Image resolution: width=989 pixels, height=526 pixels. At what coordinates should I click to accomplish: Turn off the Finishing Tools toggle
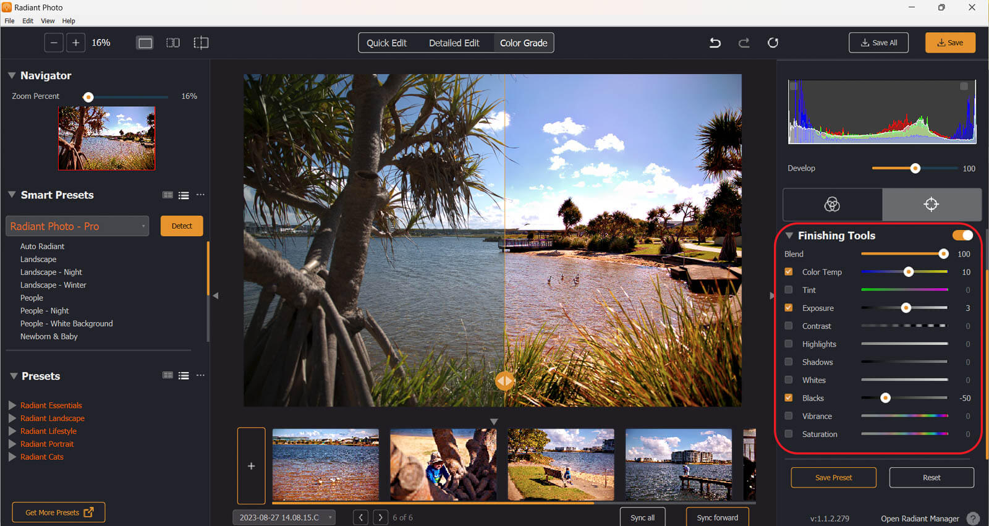click(x=962, y=235)
